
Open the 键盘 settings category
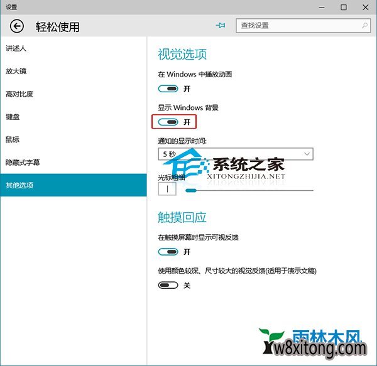click(13, 117)
